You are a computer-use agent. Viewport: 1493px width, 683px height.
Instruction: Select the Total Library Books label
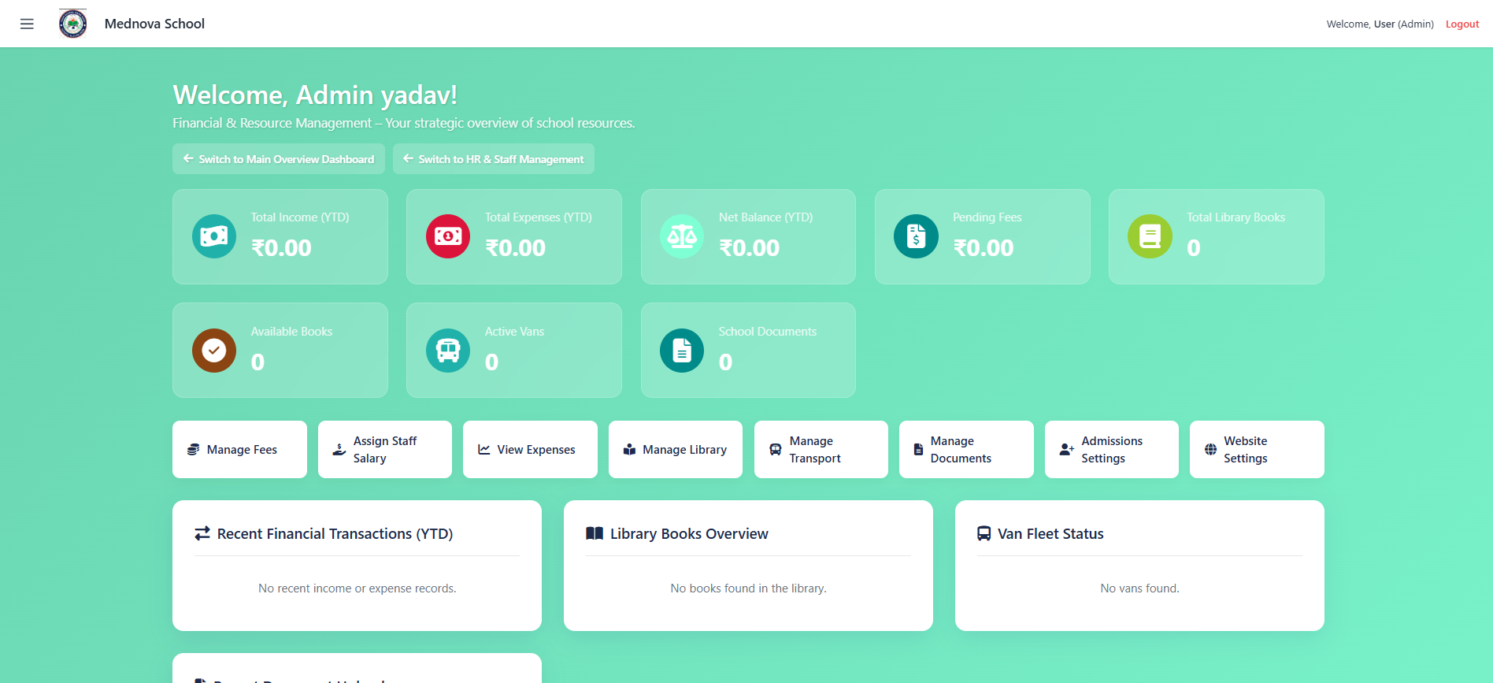coord(1236,217)
